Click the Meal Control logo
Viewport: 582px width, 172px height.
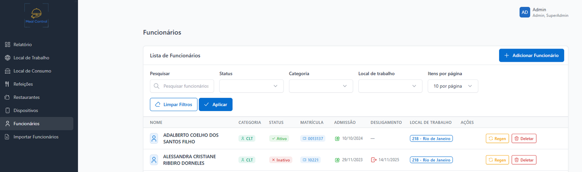36,16
